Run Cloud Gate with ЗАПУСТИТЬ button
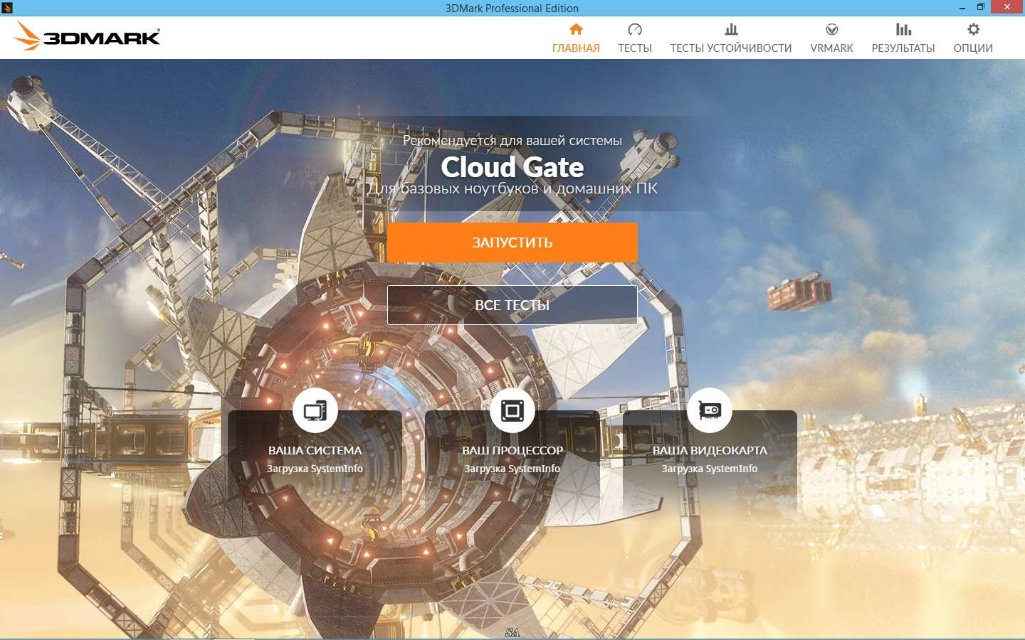The height and width of the screenshot is (640, 1025). click(512, 242)
